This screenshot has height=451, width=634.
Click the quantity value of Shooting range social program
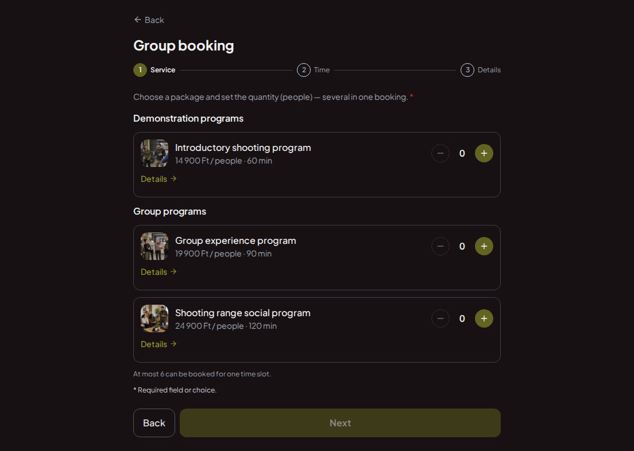[x=462, y=318]
